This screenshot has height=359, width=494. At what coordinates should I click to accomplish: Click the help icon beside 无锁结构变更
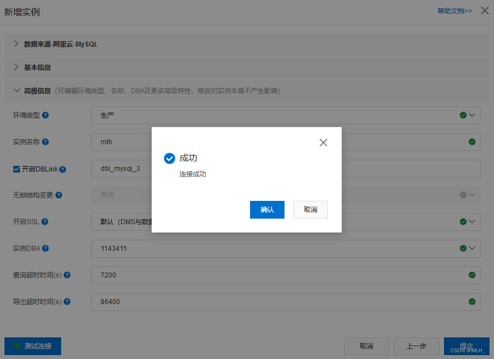click(58, 195)
